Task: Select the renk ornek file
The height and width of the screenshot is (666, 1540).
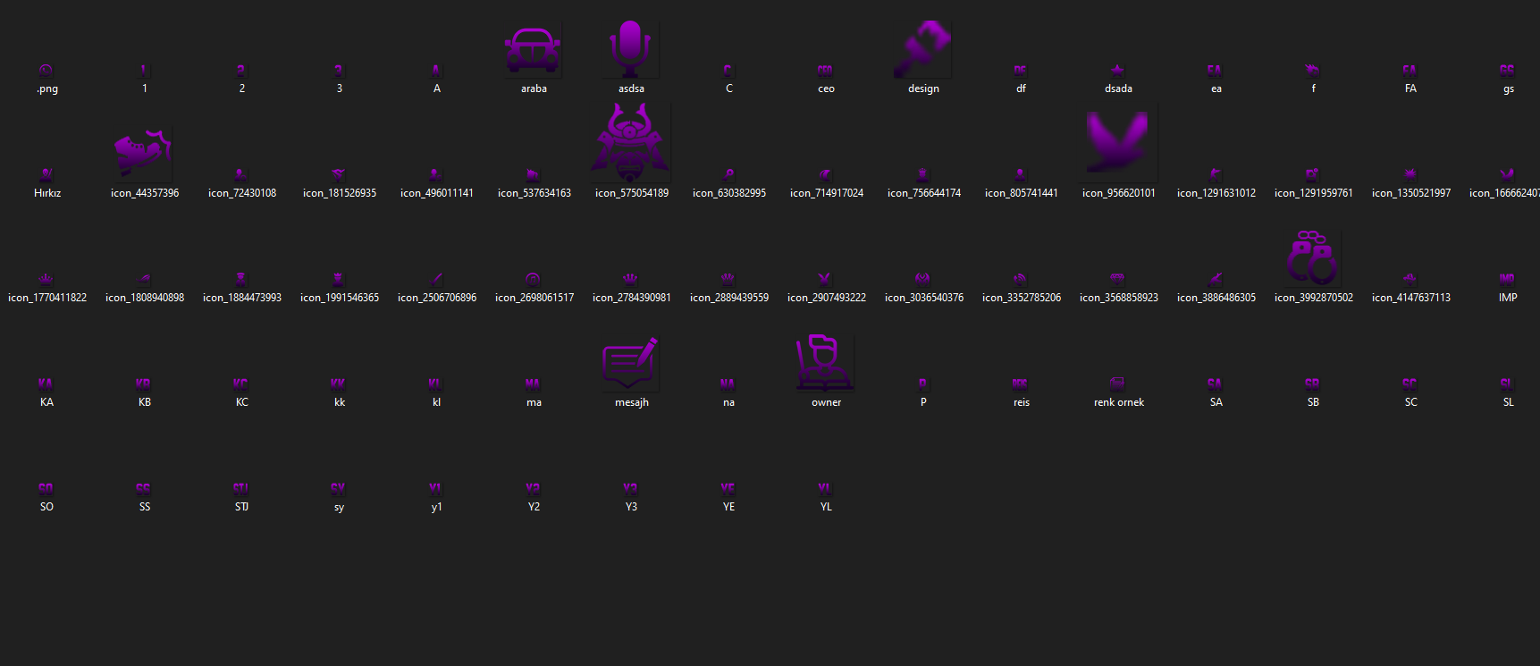Action: (x=1117, y=384)
